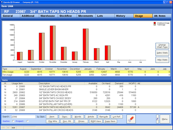Screen dimensions: 173x130
Task: Open the General tab
Action: 11,16
